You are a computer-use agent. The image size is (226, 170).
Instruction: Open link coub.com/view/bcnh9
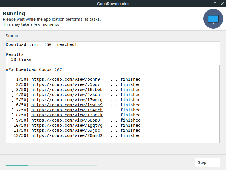coord(66,79)
